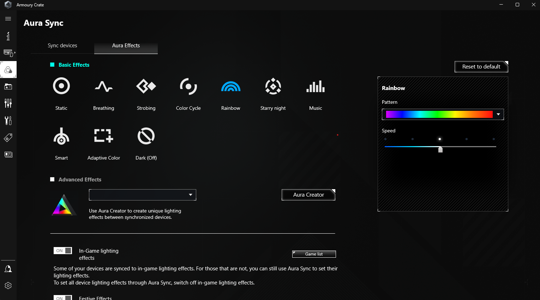This screenshot has height=300, width=540.
Task: Set speed to the second dot
Action: click(x=413, y=139)
